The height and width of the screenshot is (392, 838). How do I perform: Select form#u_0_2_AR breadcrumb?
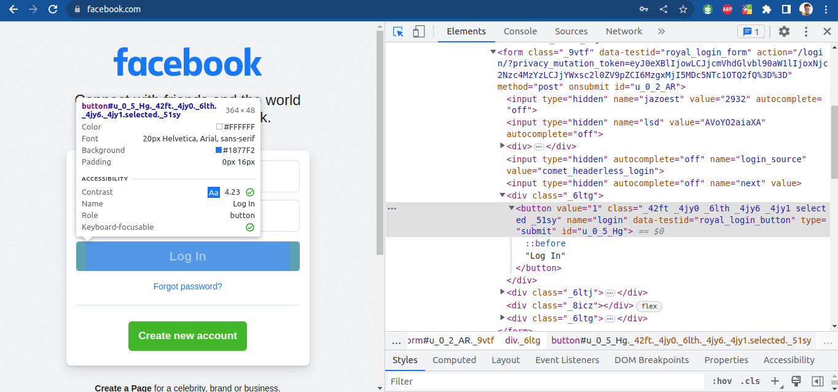pyautogui.click(x=450, y=340)
